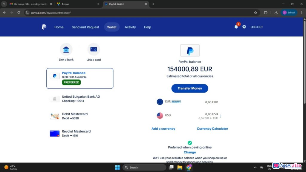306x172 pixels.
Task: Go to the Home menu item
Action: [59, 27]
